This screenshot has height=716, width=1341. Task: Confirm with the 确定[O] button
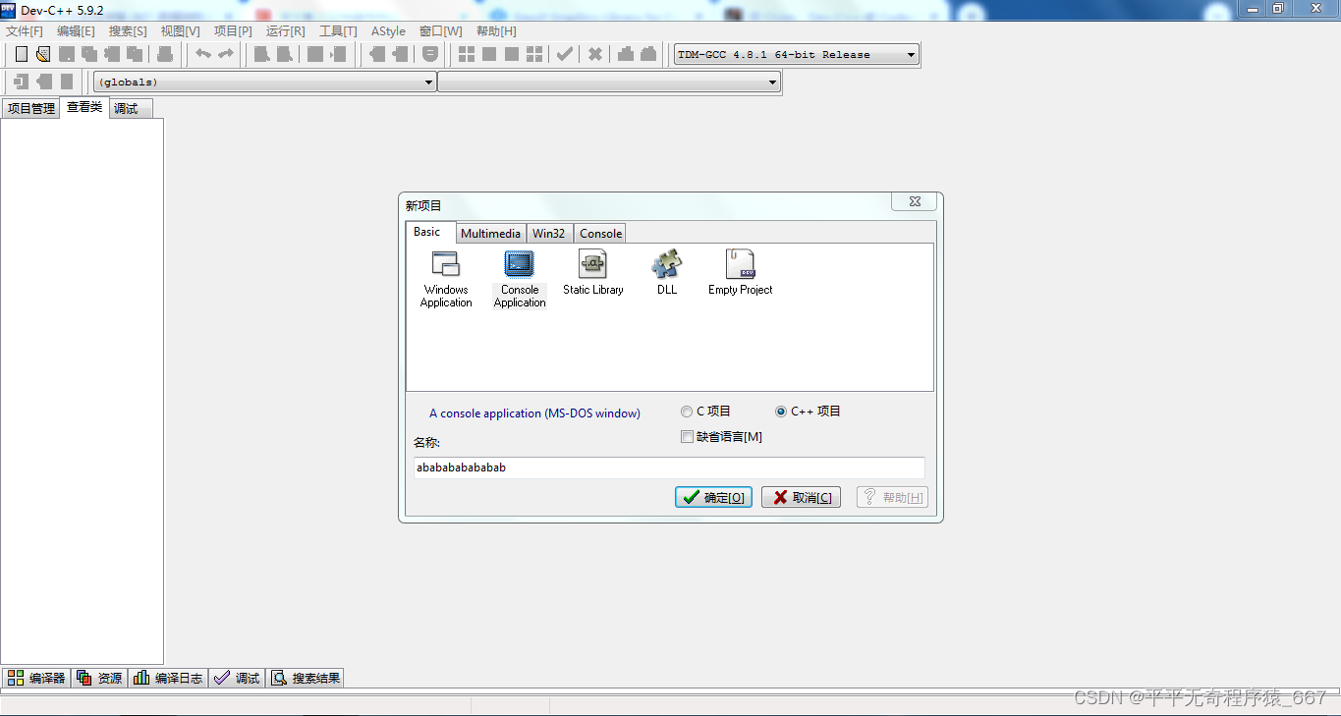[x=714, y=497]
